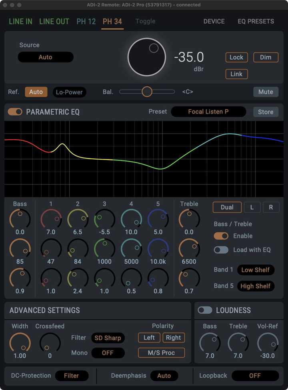Image resolution: width=288 pixels, height=390 pixels.
Task: Enable the Loudness toggle
Action: click(x=205, y=310)
